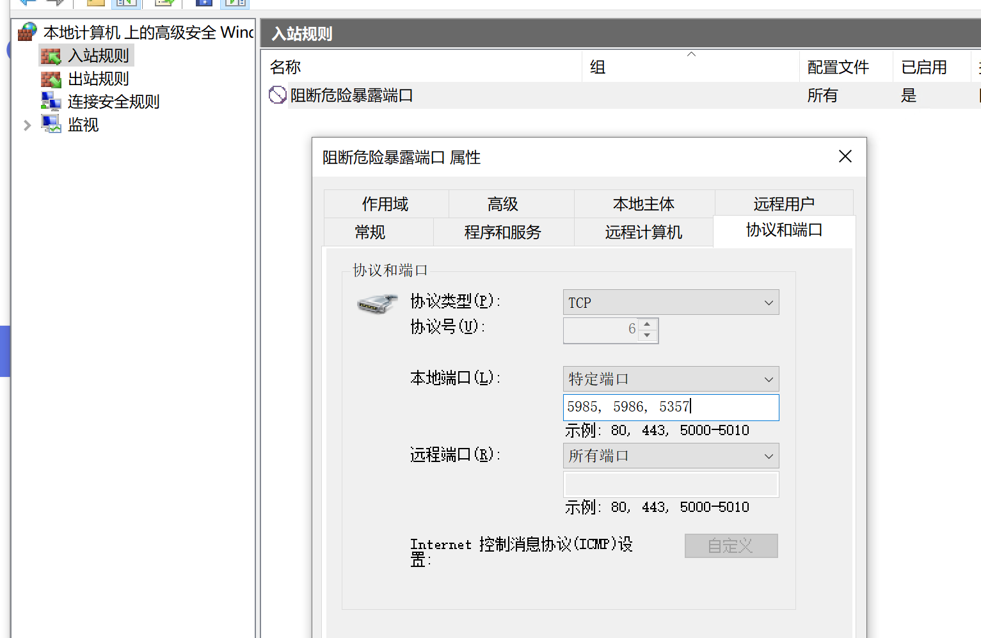Switch to the 常规 tab
This screenshot has width=981, height=638.
pos(370,232)
